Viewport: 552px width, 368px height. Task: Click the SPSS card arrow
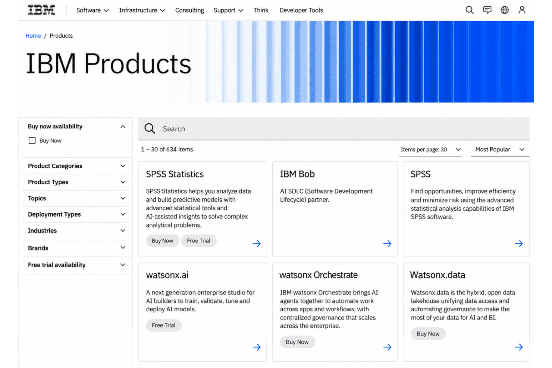519,243
